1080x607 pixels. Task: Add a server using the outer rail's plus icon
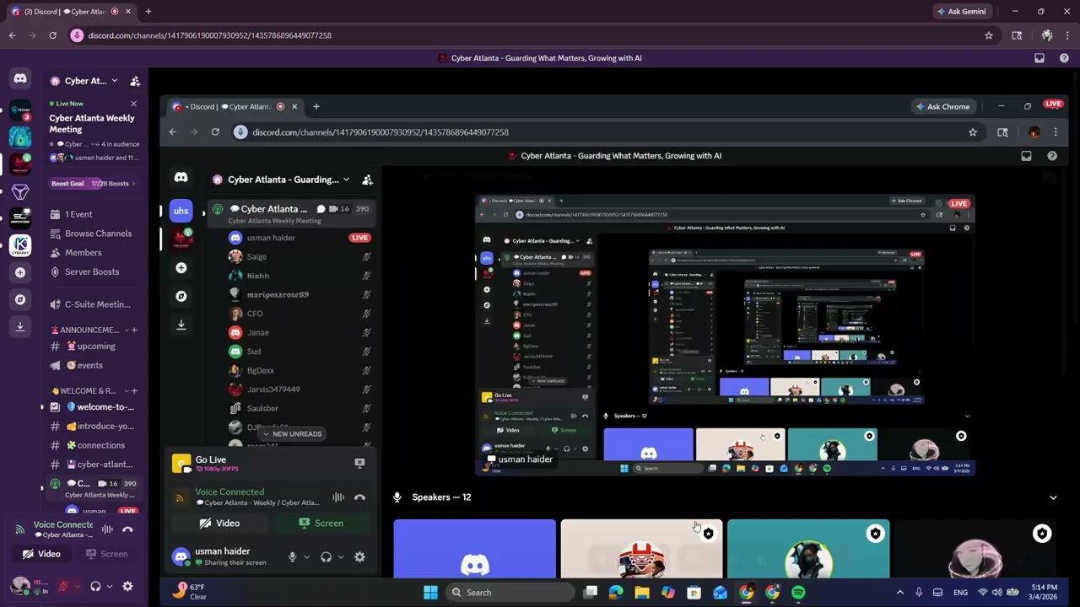click(20, 272)
